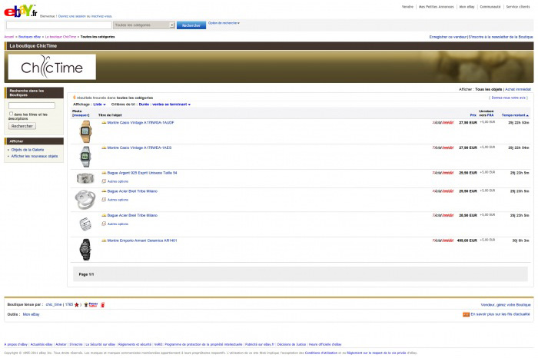Click icon beside Montre Casio A178WEA-1AES title

104,148
